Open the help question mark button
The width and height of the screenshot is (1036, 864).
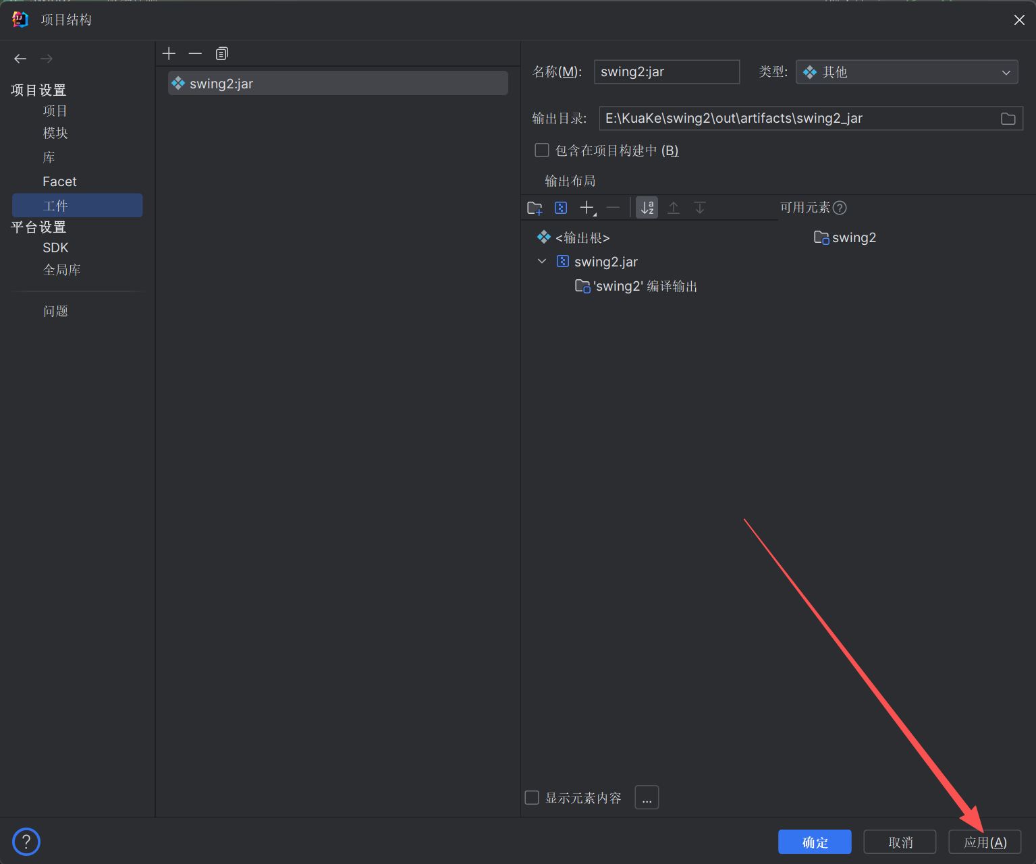pos(26,841)
